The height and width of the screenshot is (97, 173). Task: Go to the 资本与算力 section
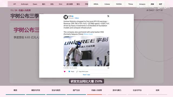(117, 90)
